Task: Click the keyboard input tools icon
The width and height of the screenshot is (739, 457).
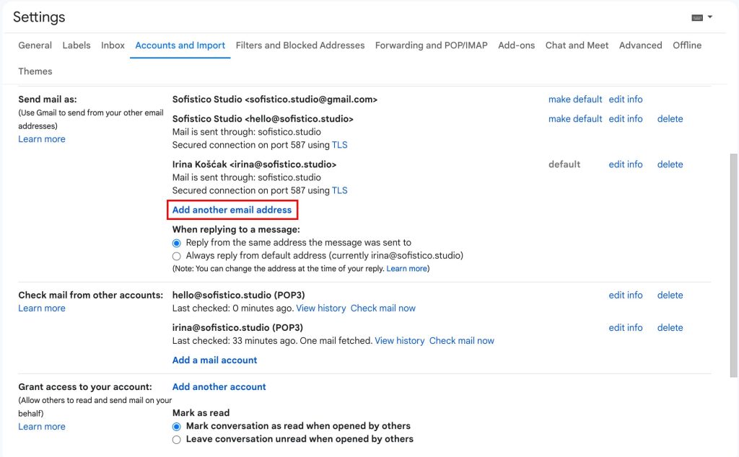Action: (696, 17)
